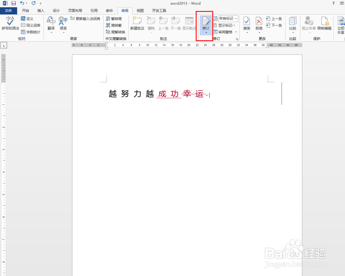Undo the last action
345x276 pixels.
pyautogui.click(x=22, y=3)
